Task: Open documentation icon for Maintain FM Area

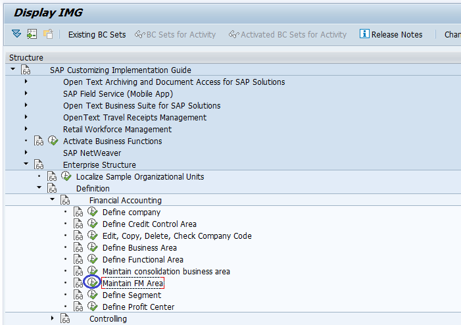Action: [78, 283]
